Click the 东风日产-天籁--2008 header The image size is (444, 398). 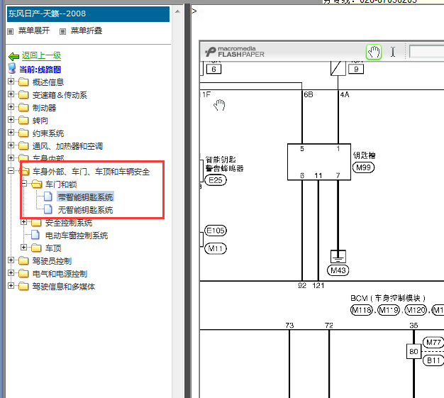pyautogui.click(x=88, y=13)
